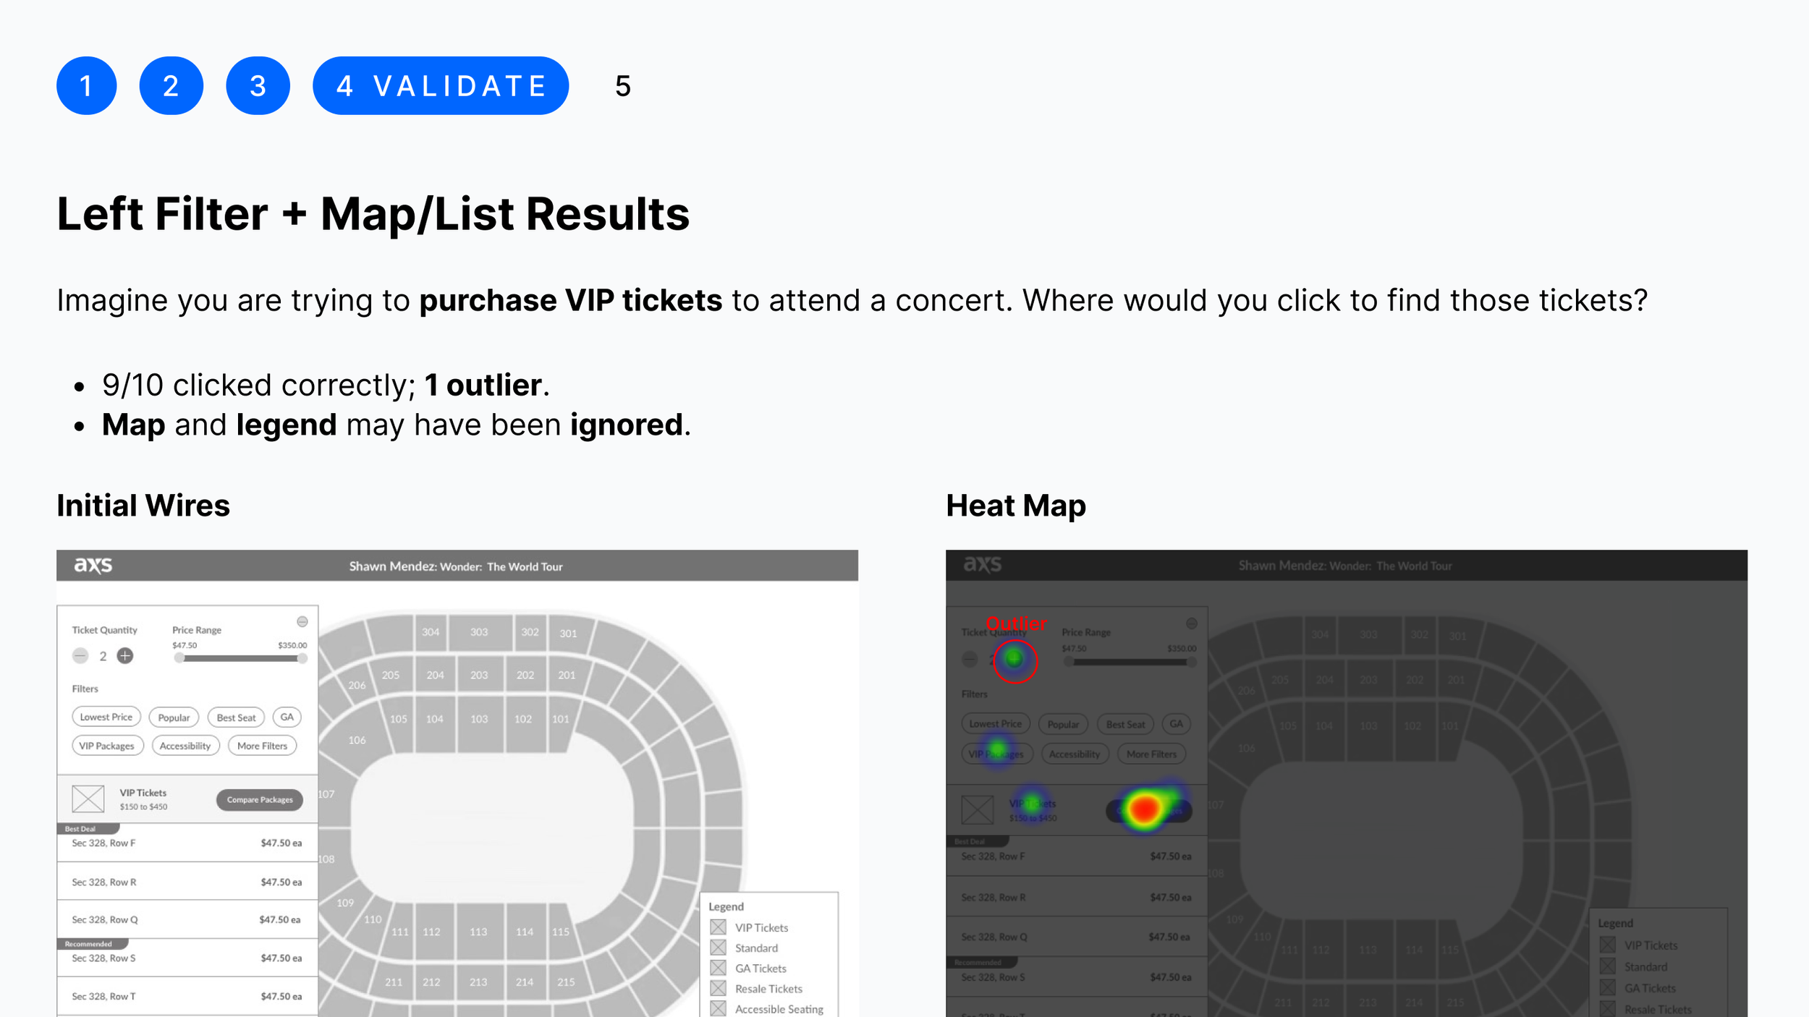
Task: Select the Lowest Price filter chip
Action: point(106,717)
